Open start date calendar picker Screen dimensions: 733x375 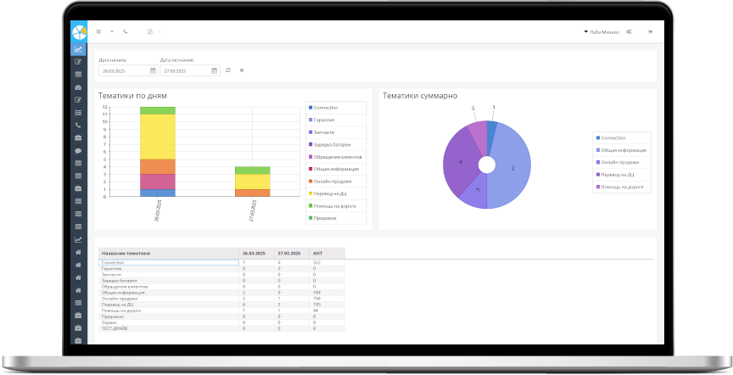pyautogui.click(x=154, y=70)
